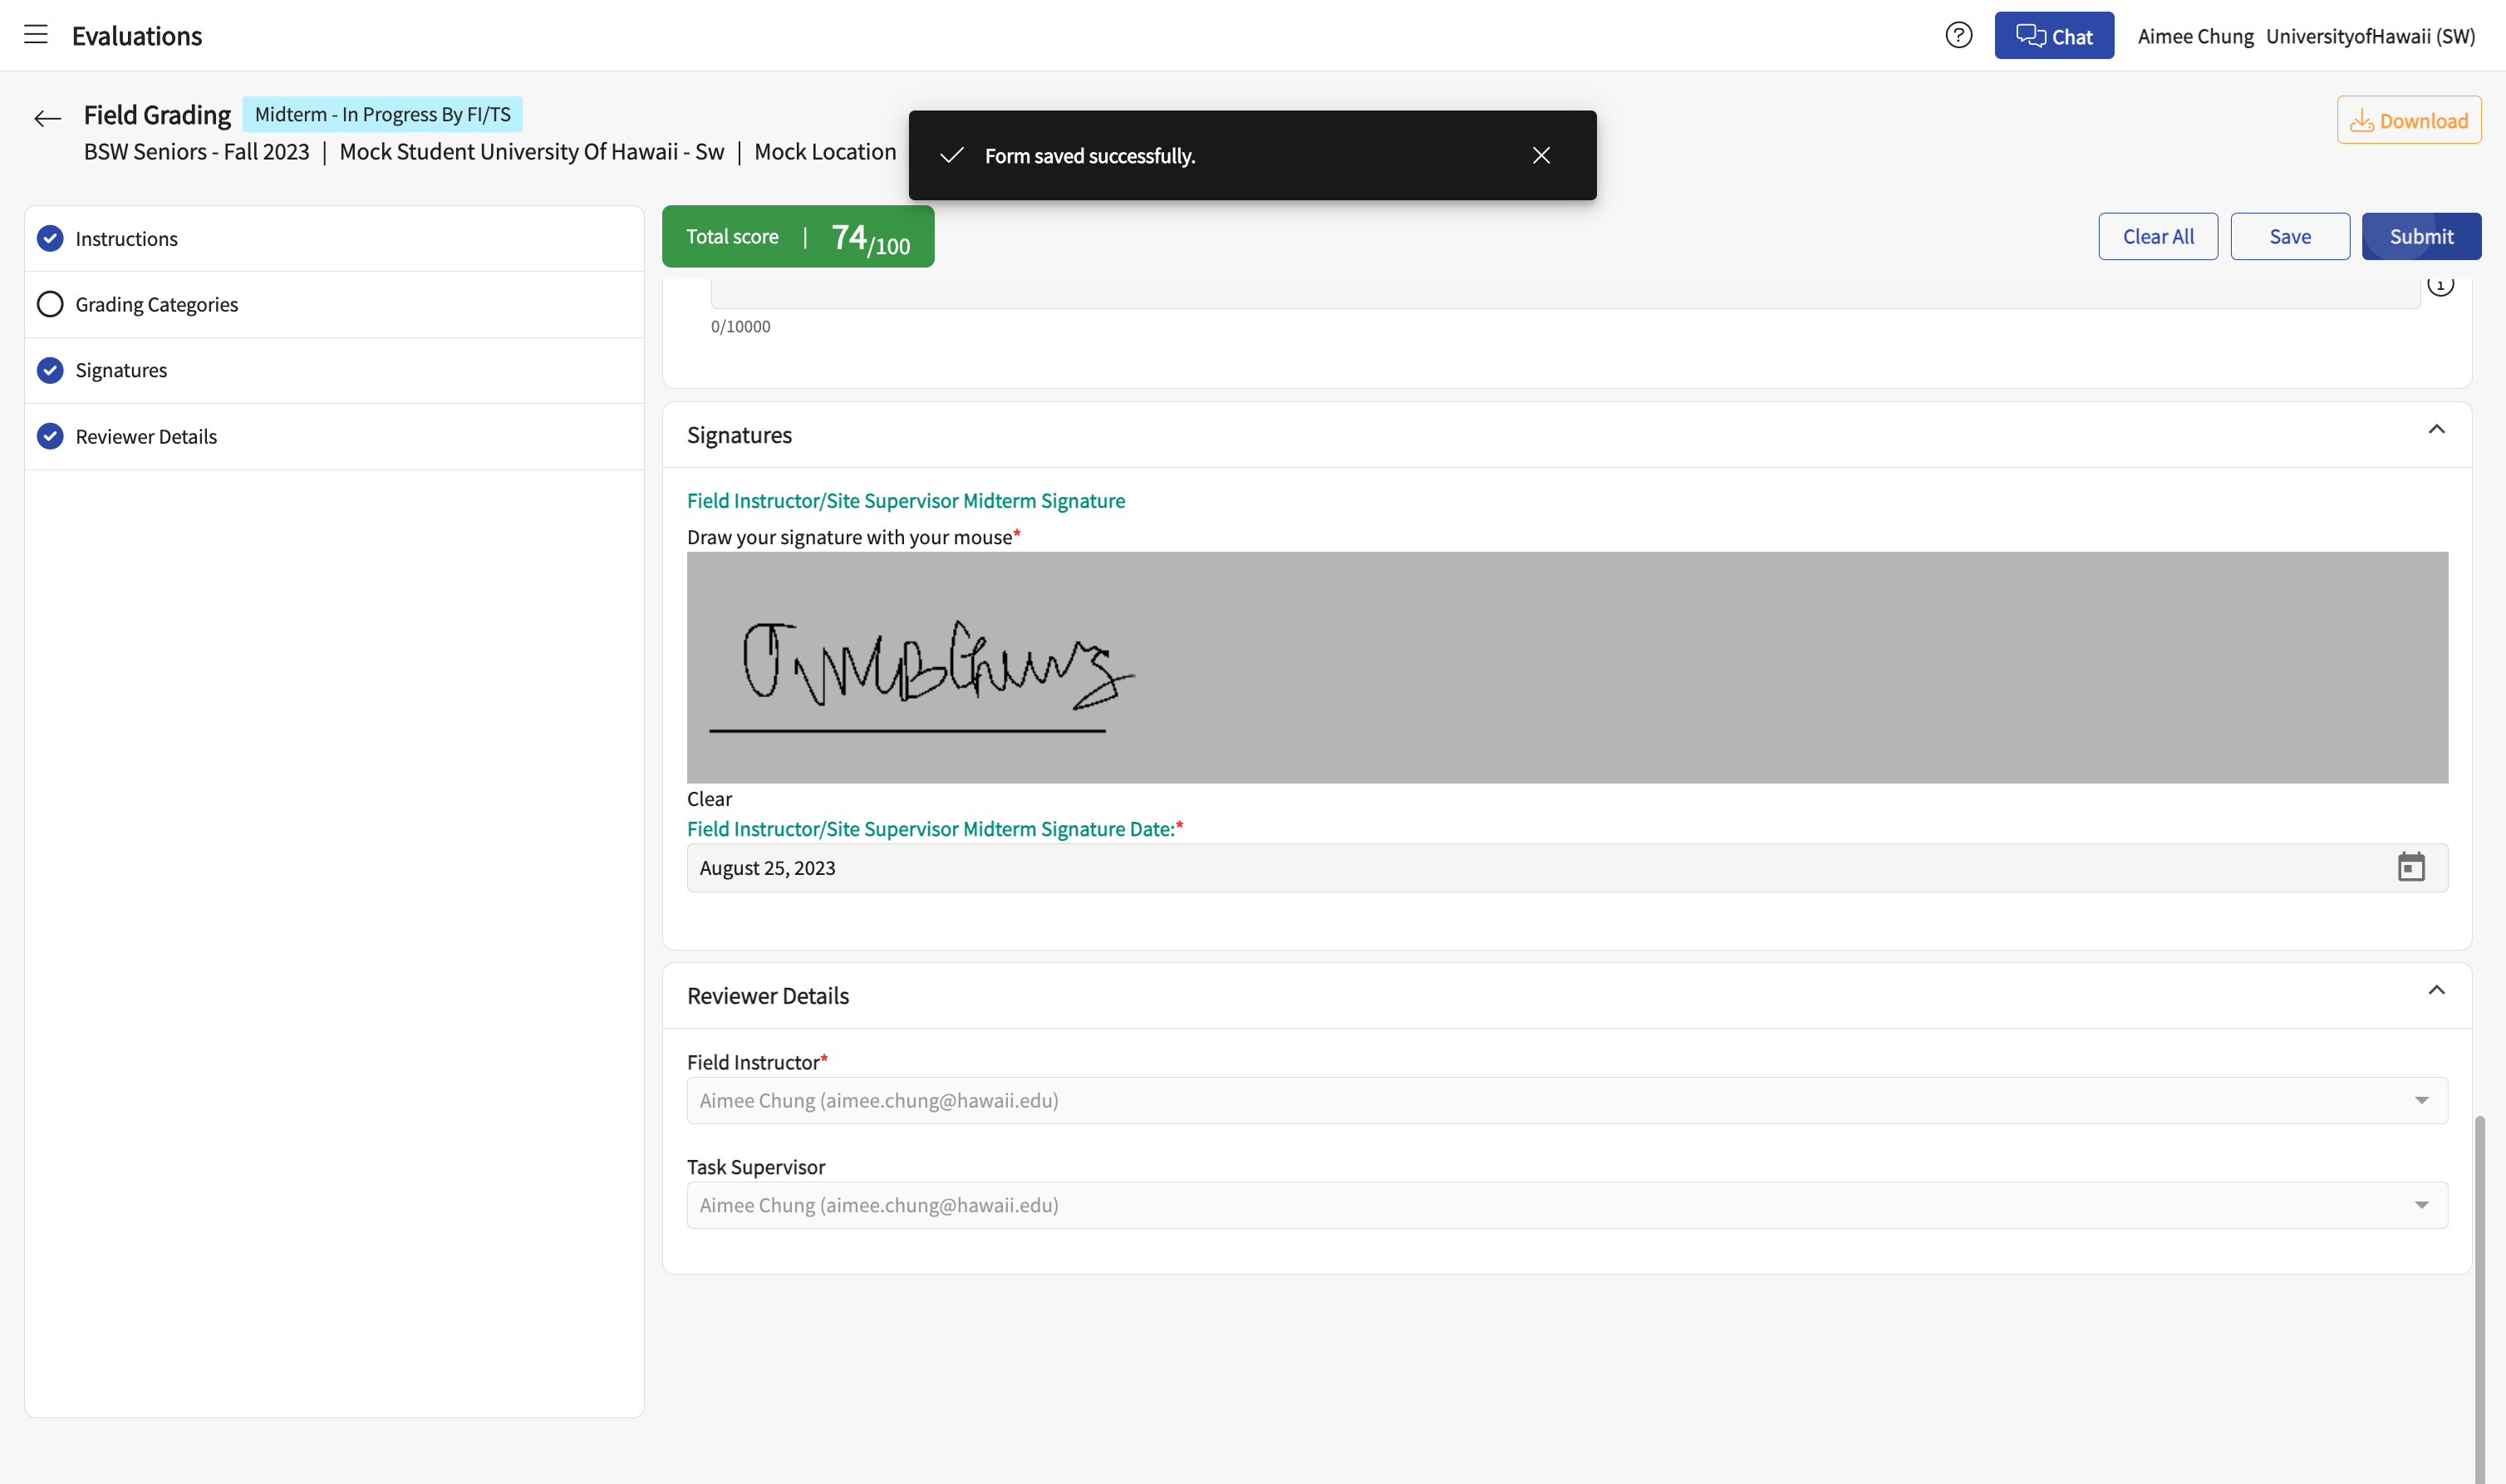Open the Task Supervisor dropdown
2506x1484 pixels.
point(1567,1205)
